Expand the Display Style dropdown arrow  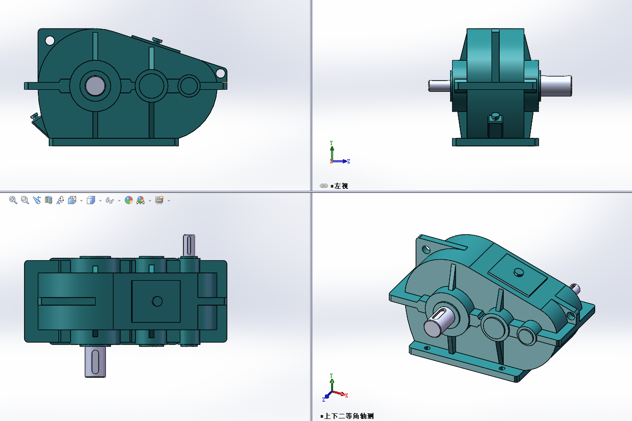point(100,201)
